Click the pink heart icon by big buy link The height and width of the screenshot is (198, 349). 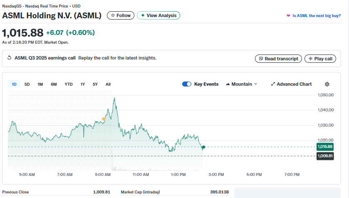[x=288, y=16]
